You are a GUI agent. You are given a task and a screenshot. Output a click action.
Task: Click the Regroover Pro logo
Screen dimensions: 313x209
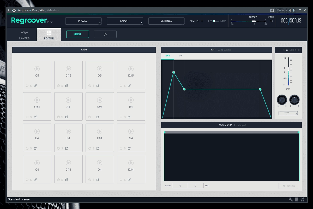pos(32,21)
